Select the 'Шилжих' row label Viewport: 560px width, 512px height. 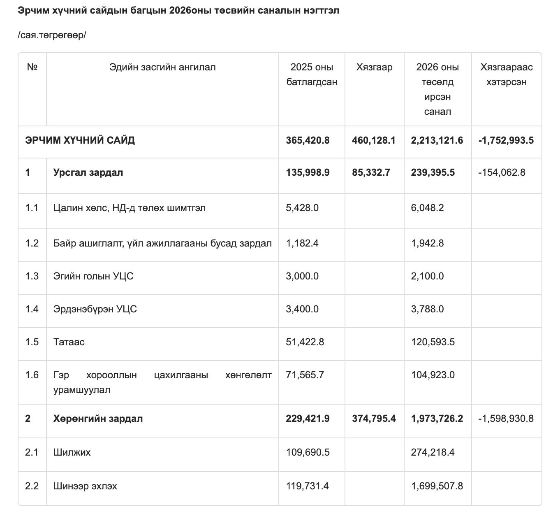(x=72, y=452)
